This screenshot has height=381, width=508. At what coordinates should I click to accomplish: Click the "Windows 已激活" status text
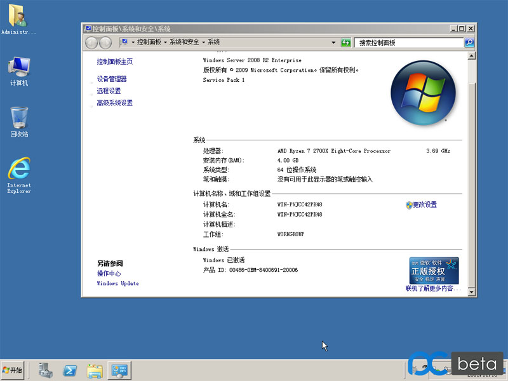click(x=224, y=260)
